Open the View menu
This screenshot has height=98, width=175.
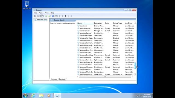pyautogui.click(x=47, y=13)
